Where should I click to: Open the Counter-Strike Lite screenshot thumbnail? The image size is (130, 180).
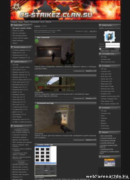click(45, 161)
